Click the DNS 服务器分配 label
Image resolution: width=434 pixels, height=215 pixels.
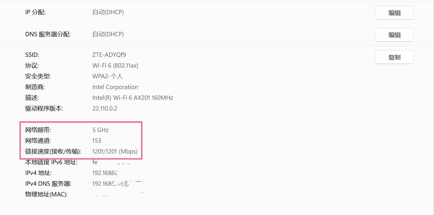point(48,34)
